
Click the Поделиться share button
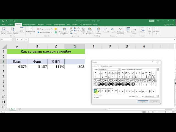pos(169,25)
